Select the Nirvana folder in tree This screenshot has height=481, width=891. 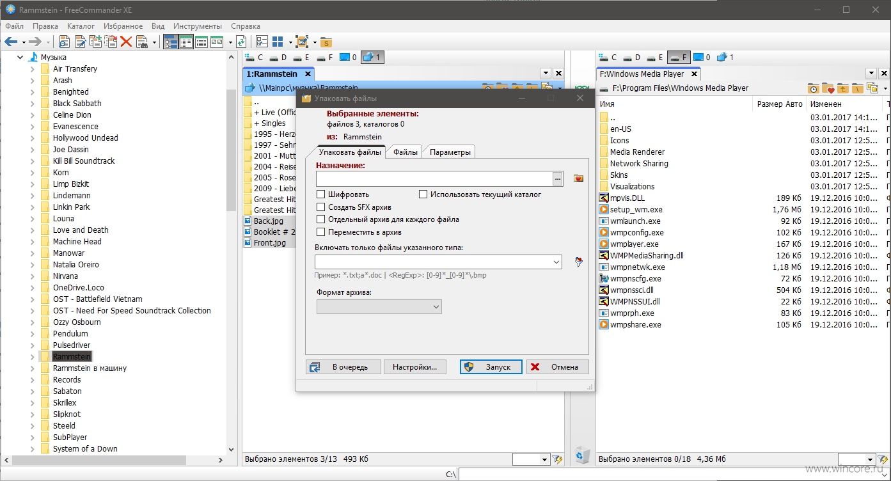[x=65, y=276]
